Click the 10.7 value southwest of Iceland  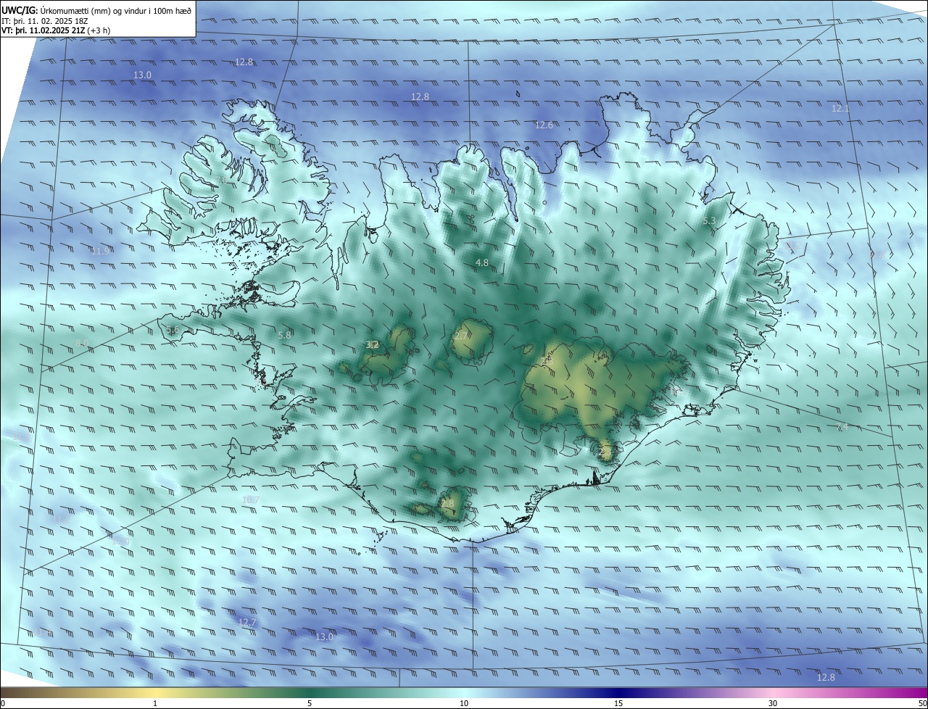coord(250,499)
